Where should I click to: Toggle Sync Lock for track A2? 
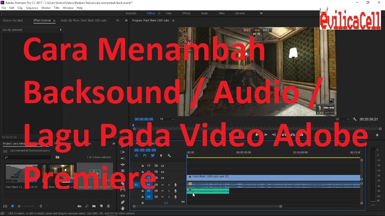tap(156, 191)
